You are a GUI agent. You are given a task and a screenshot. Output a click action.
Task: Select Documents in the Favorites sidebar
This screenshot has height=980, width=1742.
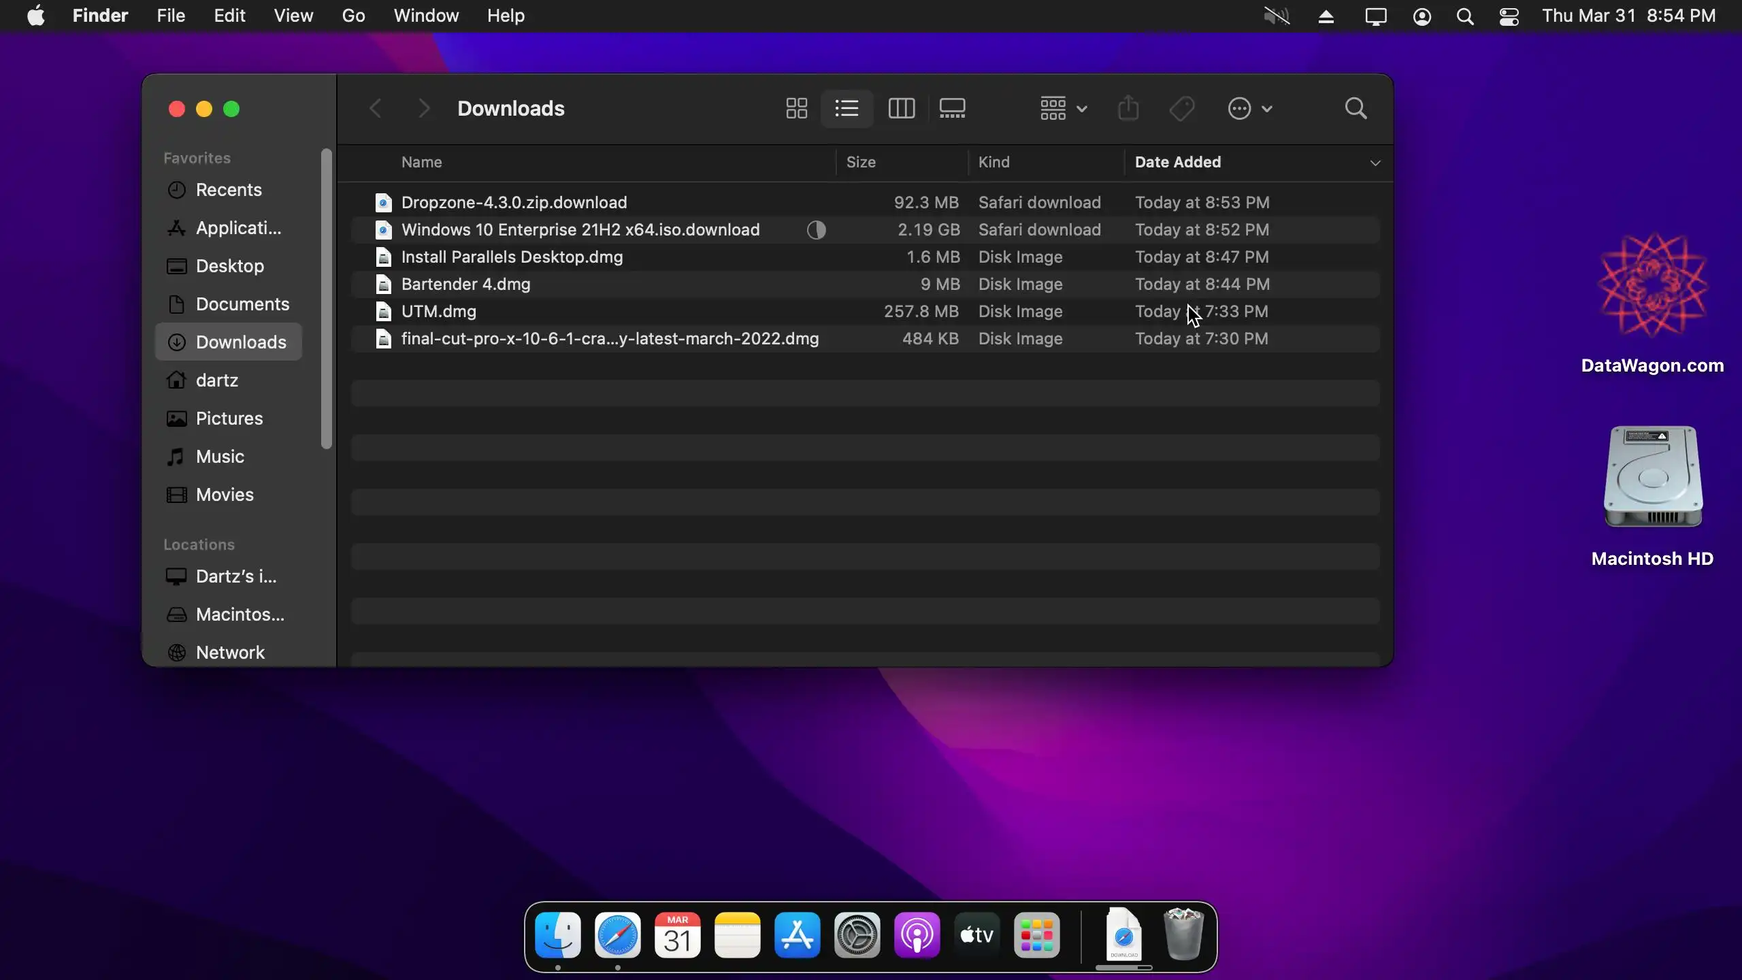(242, 304)
